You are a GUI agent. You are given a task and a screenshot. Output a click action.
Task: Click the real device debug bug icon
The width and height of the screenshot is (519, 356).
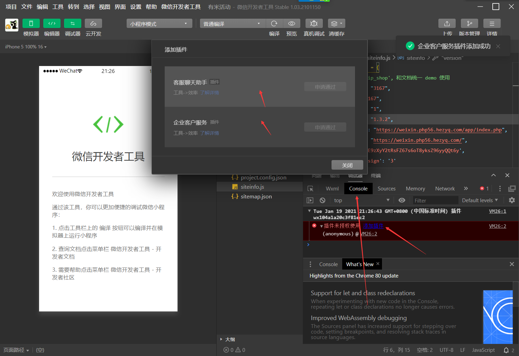[314, 23]
